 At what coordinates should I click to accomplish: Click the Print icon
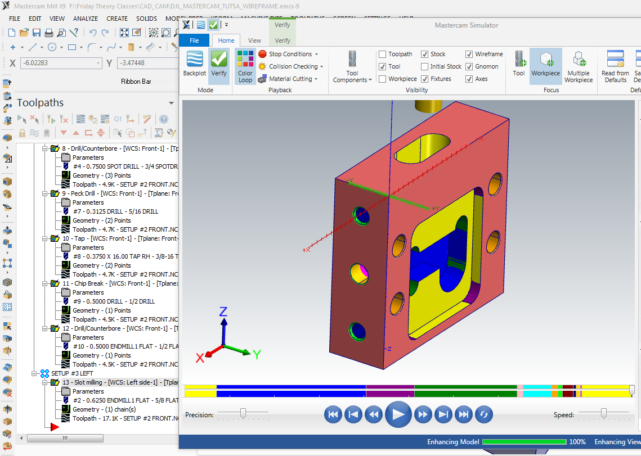48,33
